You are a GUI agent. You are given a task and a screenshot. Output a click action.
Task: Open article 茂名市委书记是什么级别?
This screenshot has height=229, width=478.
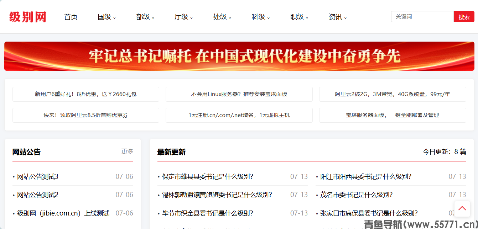pyautogui.click(x=357, y=195)
